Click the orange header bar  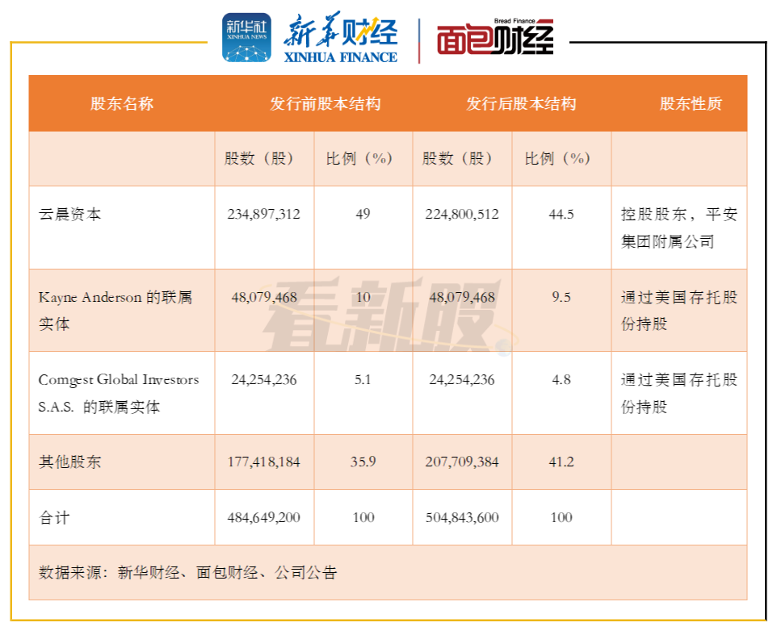pos(388,103)
